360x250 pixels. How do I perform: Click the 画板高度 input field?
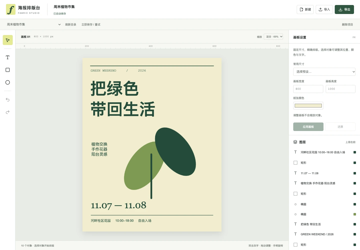coord(340,89)
